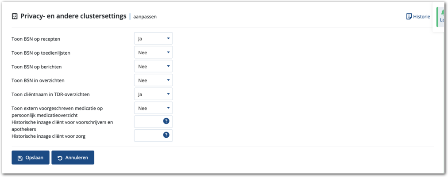Focus the Historische inzage cliënt voor zorg field

[x=148, y=136]
